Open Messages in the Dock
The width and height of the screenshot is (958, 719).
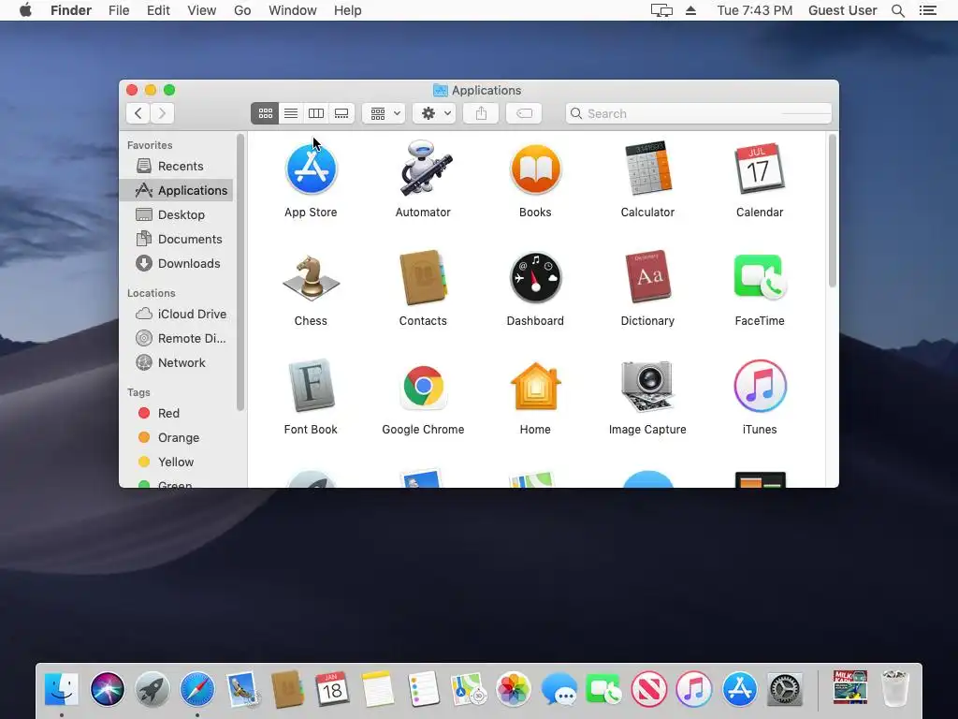[x=559, y=690]
